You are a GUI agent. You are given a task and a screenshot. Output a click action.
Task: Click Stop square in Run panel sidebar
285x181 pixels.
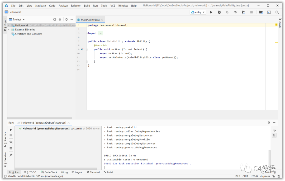pos(11,135)
